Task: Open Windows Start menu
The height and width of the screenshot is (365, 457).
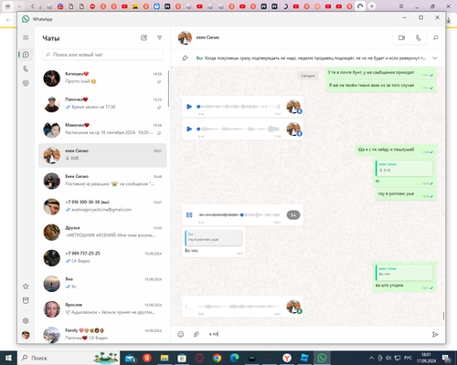Action: (8, 358)
